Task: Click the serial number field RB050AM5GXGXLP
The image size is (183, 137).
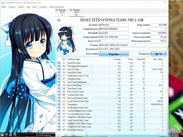Action: [x=114, y=29]
